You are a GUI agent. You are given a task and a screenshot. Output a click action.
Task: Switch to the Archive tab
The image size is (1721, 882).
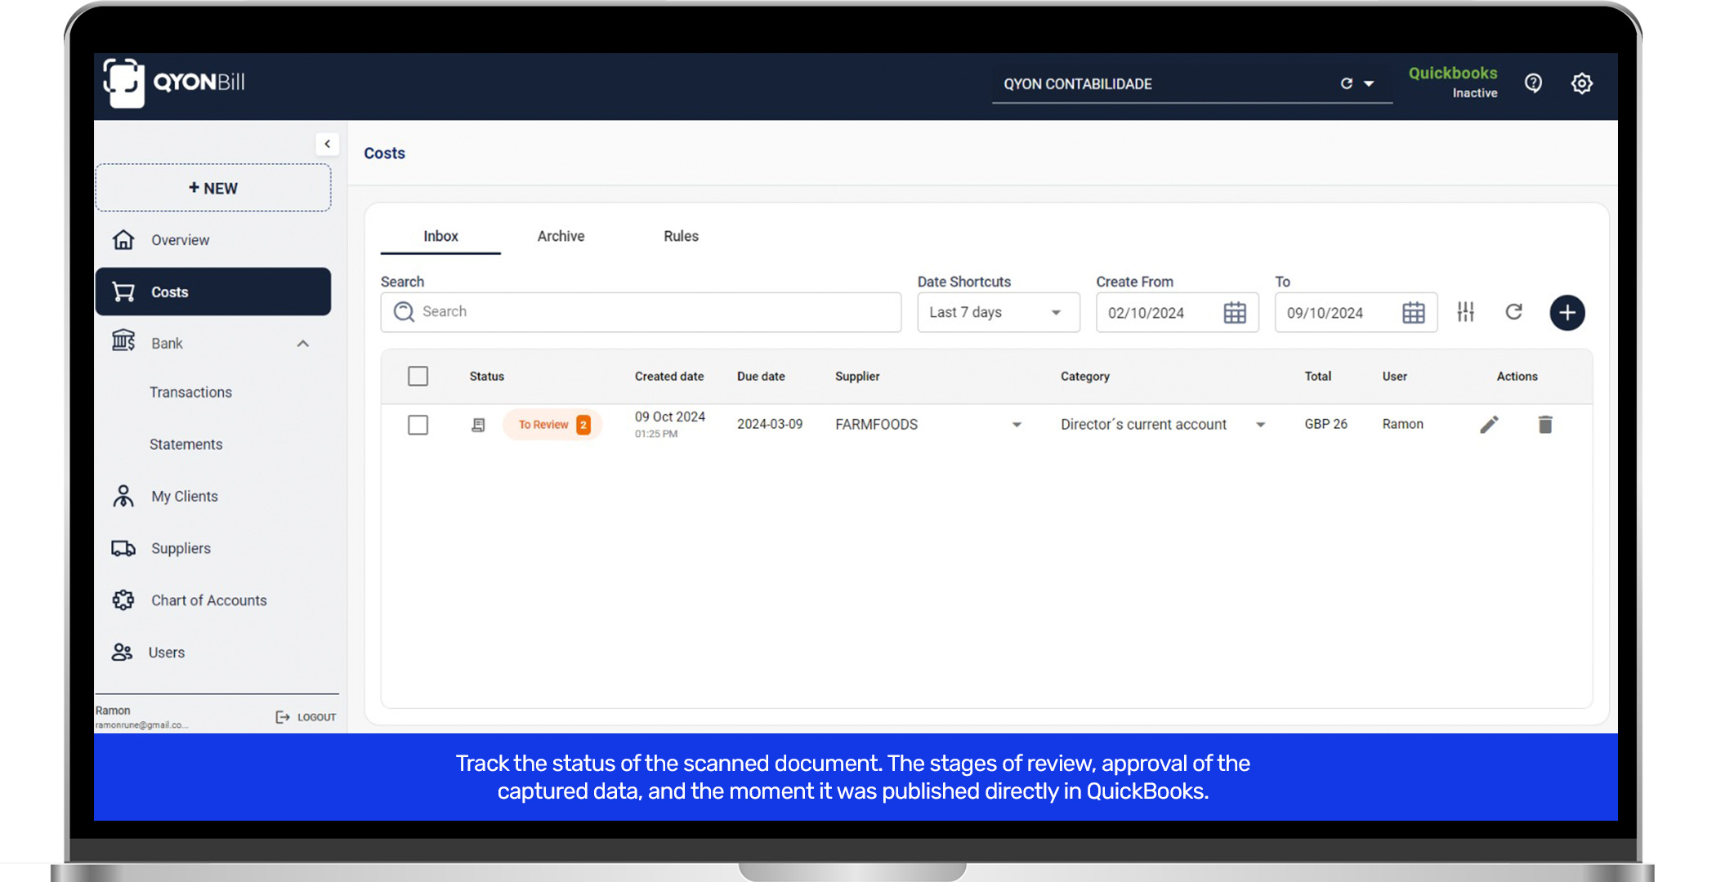561,236
